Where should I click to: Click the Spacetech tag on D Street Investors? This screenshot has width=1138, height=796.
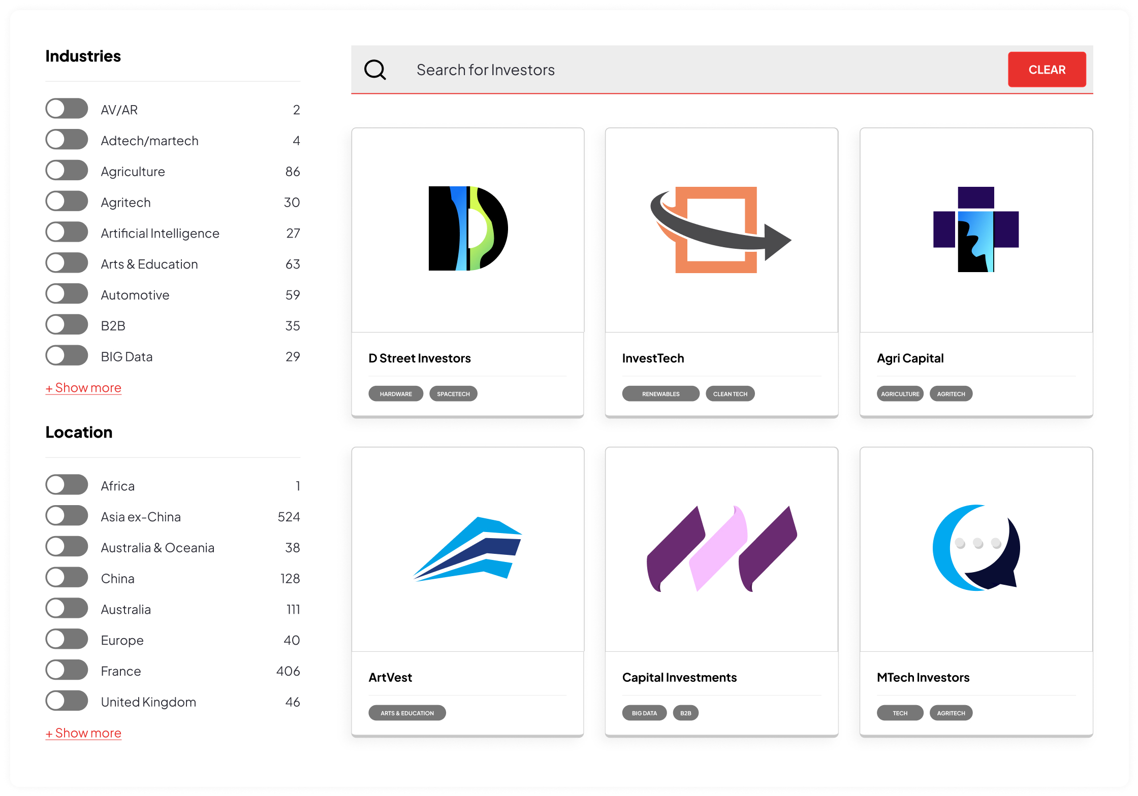[453, 394]
